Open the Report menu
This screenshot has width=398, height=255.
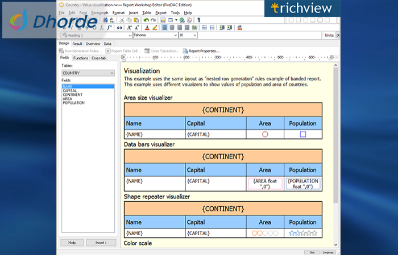tap(161, 12)
